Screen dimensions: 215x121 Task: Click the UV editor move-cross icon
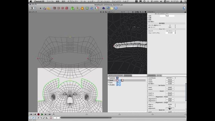[x=103, y=12]
